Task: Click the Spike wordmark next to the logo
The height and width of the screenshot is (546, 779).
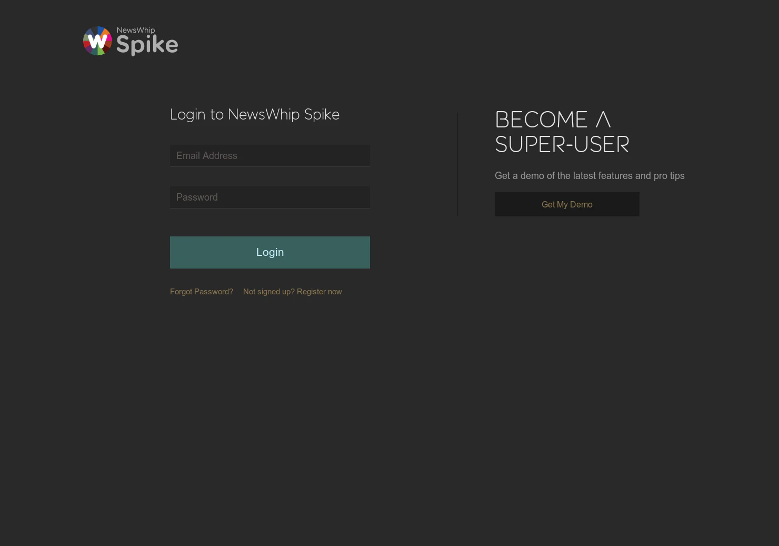Action: pyautogui.click(x=148, y=45)
